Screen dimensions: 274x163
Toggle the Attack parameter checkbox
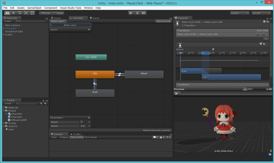click(x=82, y=122)
